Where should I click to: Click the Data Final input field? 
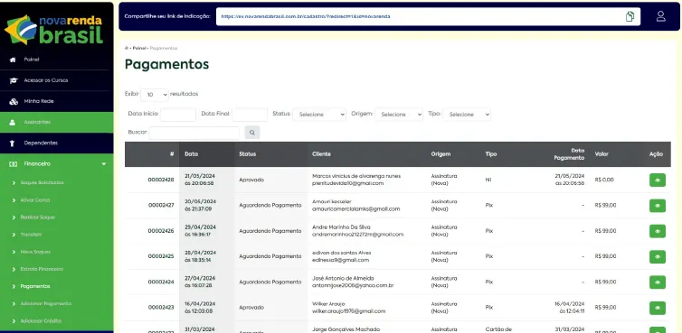pos(250,115)
